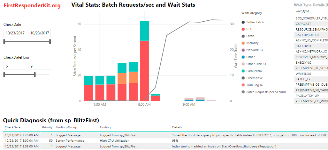This screenshot has height=150, width=328.
Task: Select the CPU legend marker
Action: click(x=243, y=29)
